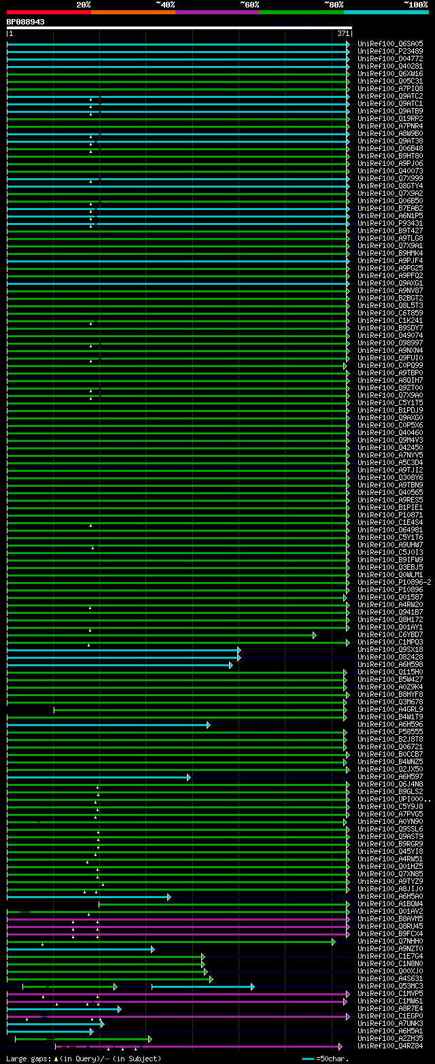Select the label UniRef100_P93431

pos(389,223)
